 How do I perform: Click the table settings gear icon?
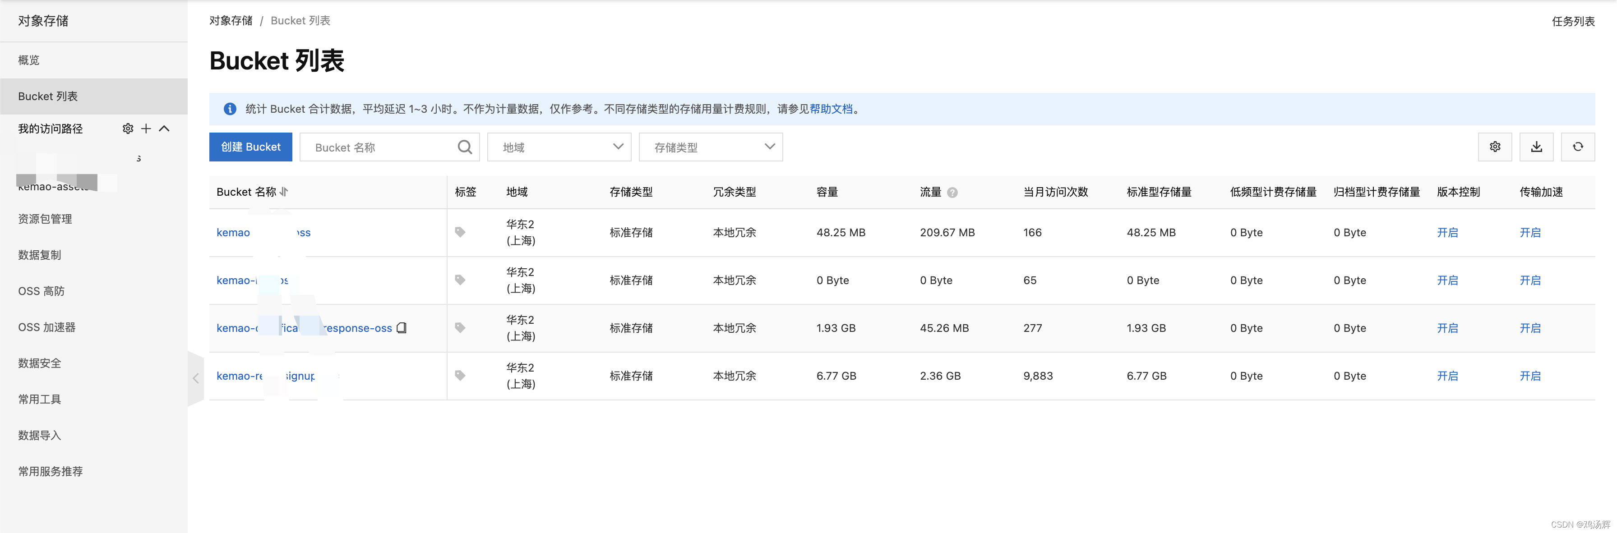(1495, 147)
